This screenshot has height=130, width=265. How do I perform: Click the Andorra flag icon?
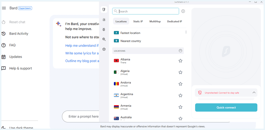click(116, 84)
